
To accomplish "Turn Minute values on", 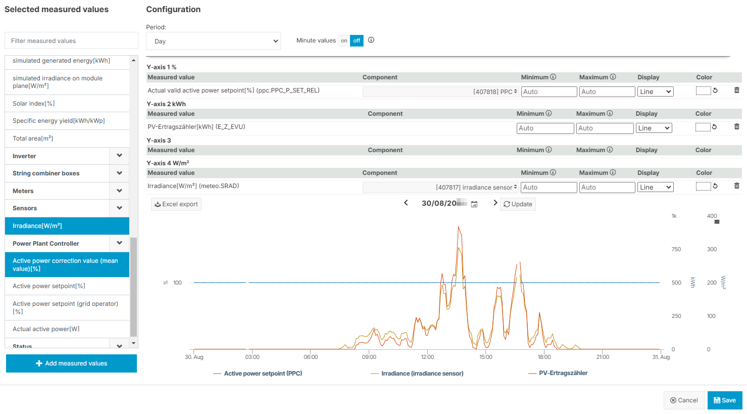I will tap(343, 40).
